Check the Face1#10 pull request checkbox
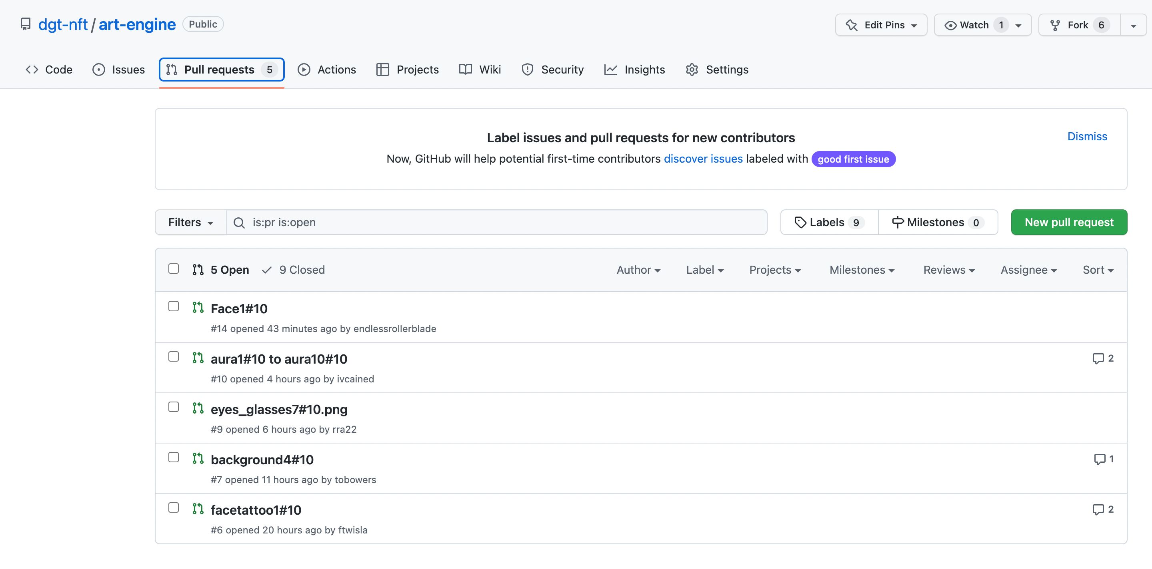This screenshot has width=1152, height=569. pos(174,306)
